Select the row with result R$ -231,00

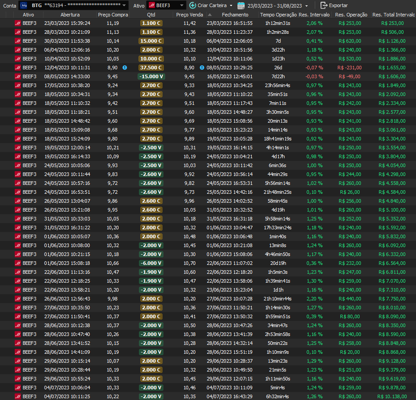coord(349,68)
